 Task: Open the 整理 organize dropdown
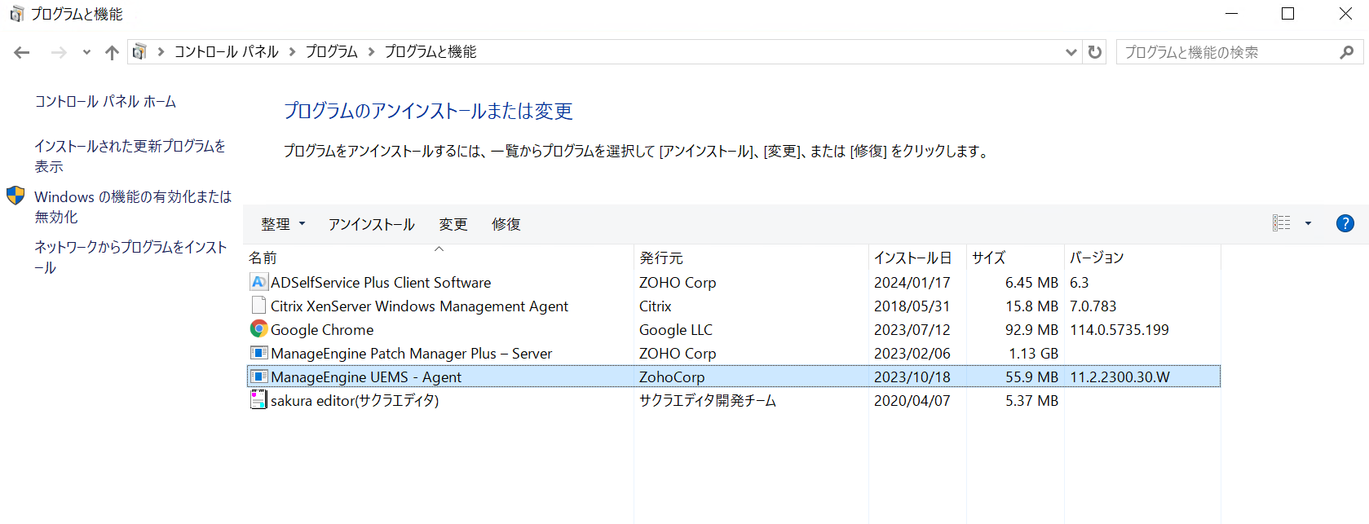282,224
